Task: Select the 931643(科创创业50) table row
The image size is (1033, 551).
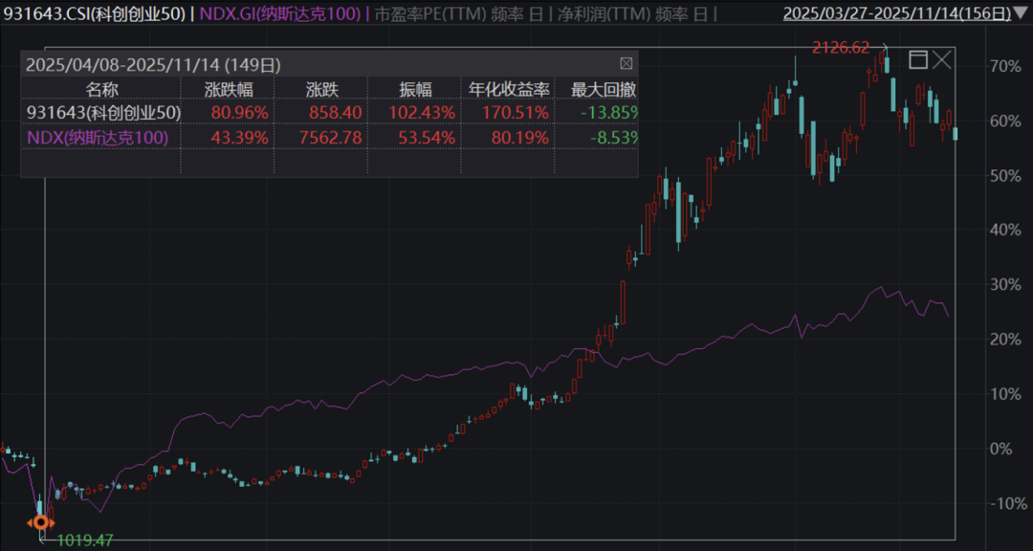Action: point(103,112)
